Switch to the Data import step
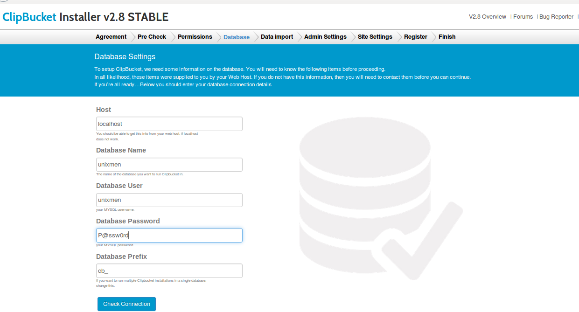The height and width of the screenshot is (312, 579). [x=277, y=37]
